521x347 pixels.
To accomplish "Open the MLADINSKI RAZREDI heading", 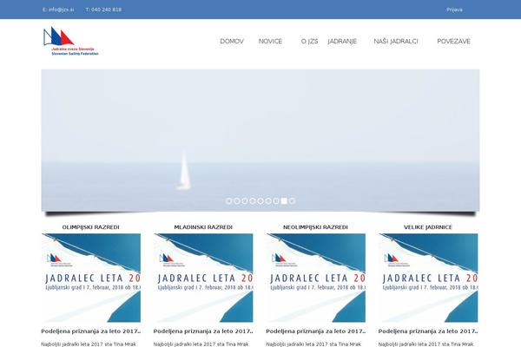I will coord(203,227).
